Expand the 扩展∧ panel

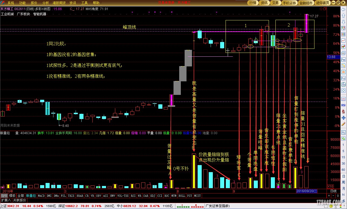tap(6, 200)
